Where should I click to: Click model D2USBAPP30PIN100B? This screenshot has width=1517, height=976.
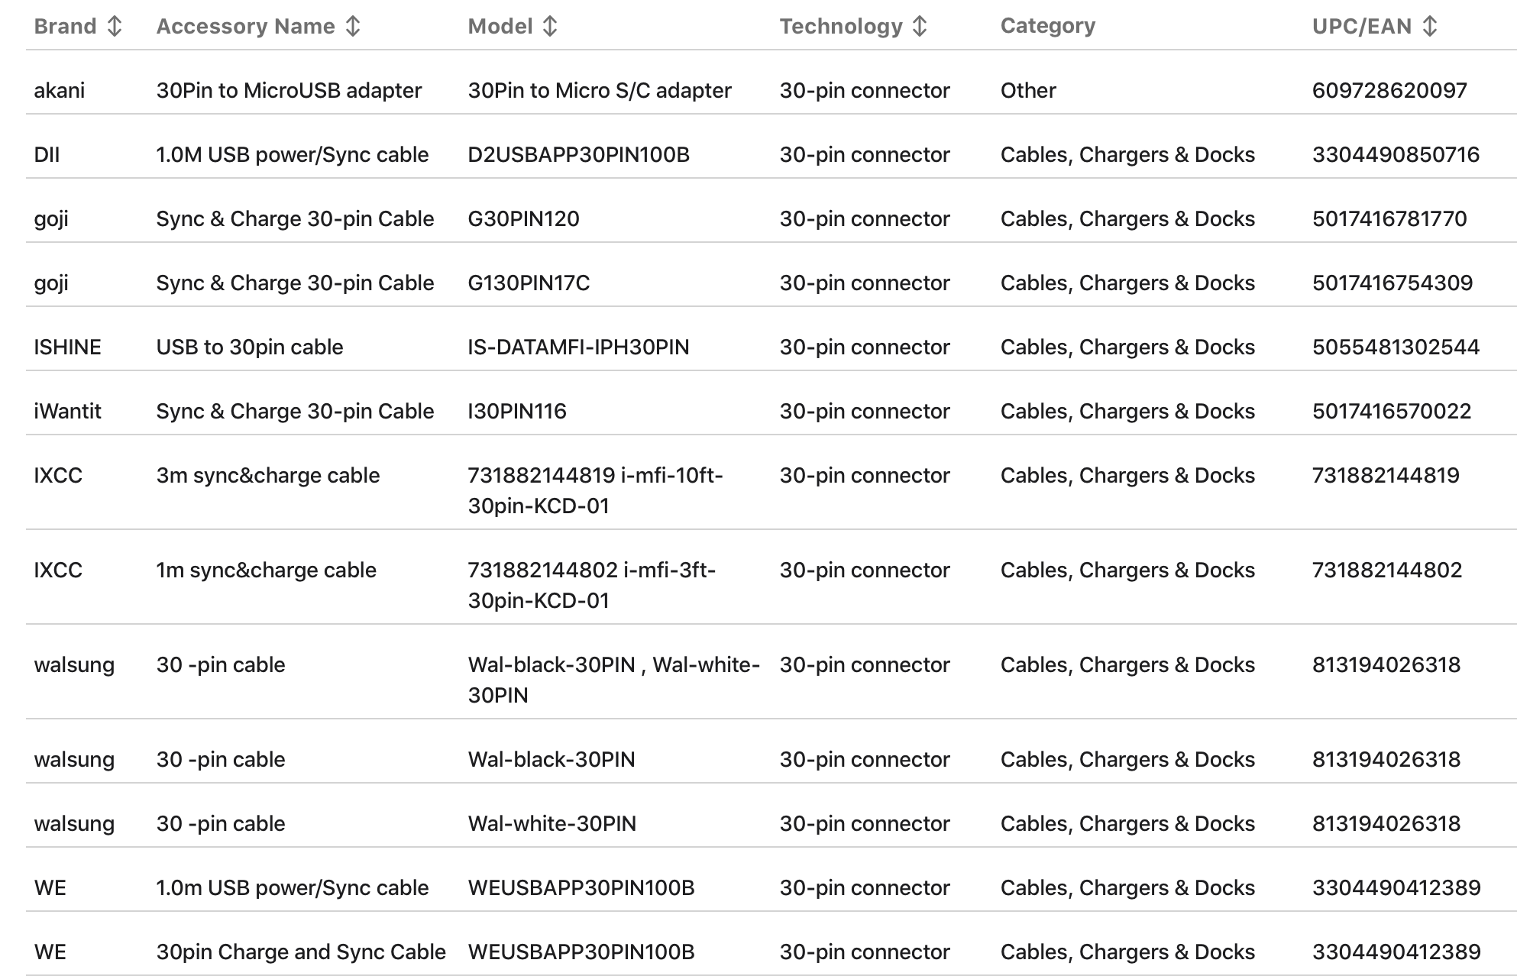[x=578, y=155]
